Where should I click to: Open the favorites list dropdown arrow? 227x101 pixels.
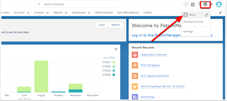point(186,4)
